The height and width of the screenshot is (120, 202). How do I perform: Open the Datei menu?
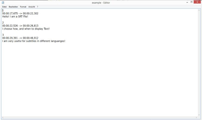click(x=4, y=7)
